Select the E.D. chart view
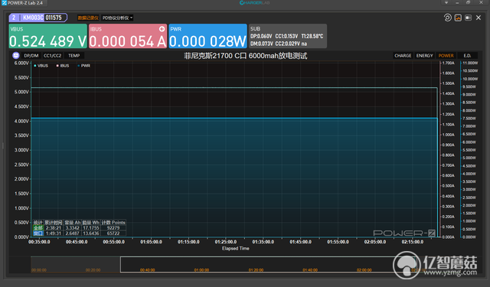 pyautogui.click(x=467, y=56)
